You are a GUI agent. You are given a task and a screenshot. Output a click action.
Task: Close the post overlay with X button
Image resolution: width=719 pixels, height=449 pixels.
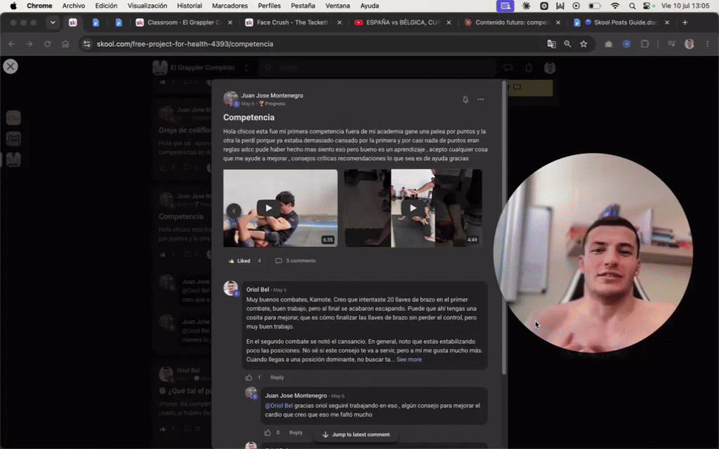[11, 67]
